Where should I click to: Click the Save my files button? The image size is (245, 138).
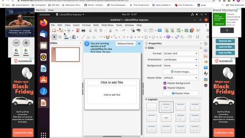click(225, 53)
